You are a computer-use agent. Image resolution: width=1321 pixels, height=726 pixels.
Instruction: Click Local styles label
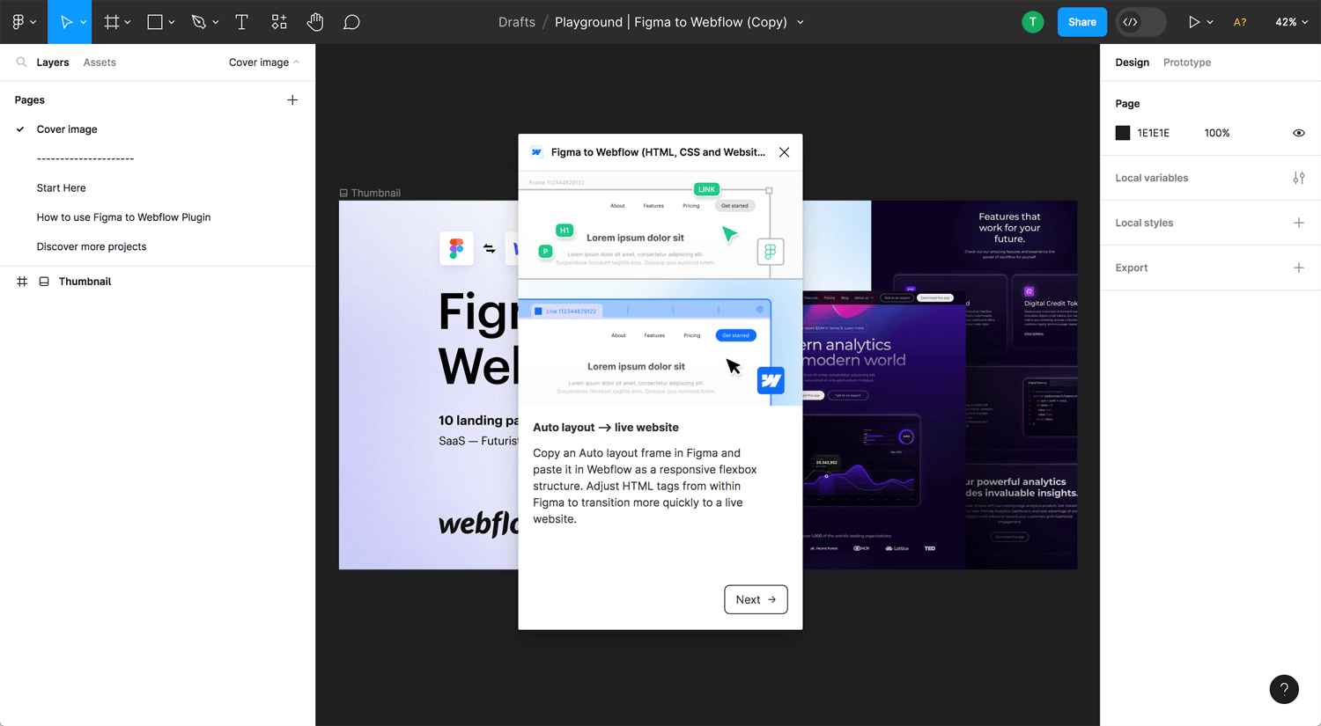point(1144,223)
